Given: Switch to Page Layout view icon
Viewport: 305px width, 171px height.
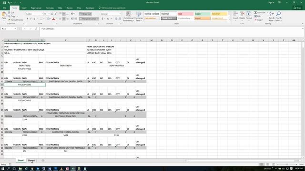Looking at the screenshot, I should click(x=267, y=164).
